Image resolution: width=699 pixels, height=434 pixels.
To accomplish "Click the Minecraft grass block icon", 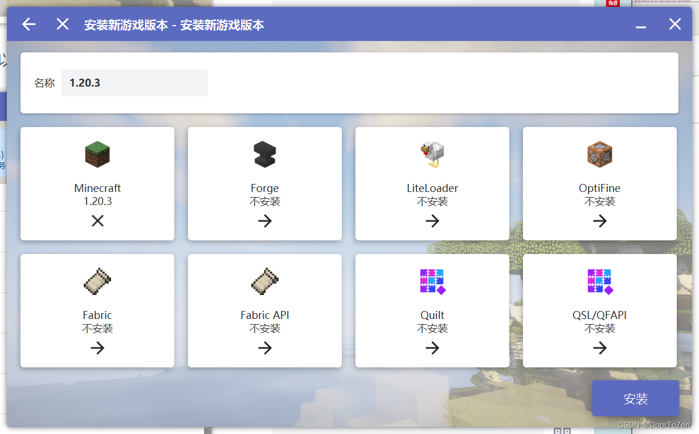I will pos(97,154).
